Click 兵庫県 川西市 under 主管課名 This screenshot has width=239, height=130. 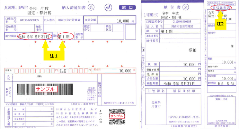[x=156, y=104]
